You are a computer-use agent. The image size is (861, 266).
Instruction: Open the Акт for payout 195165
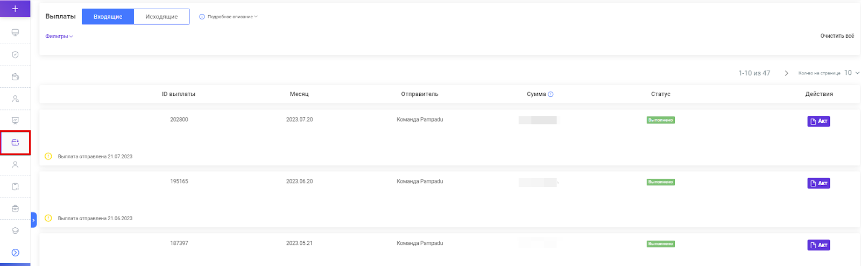(818, 183)
